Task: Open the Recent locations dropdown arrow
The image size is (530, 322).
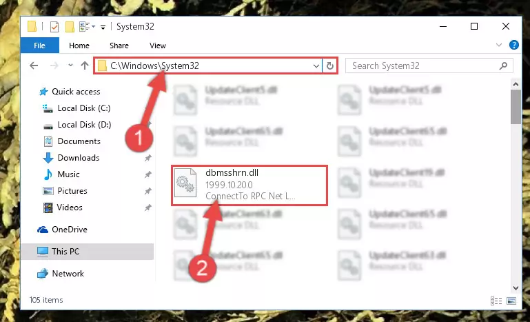Action: tap(70, 66)
